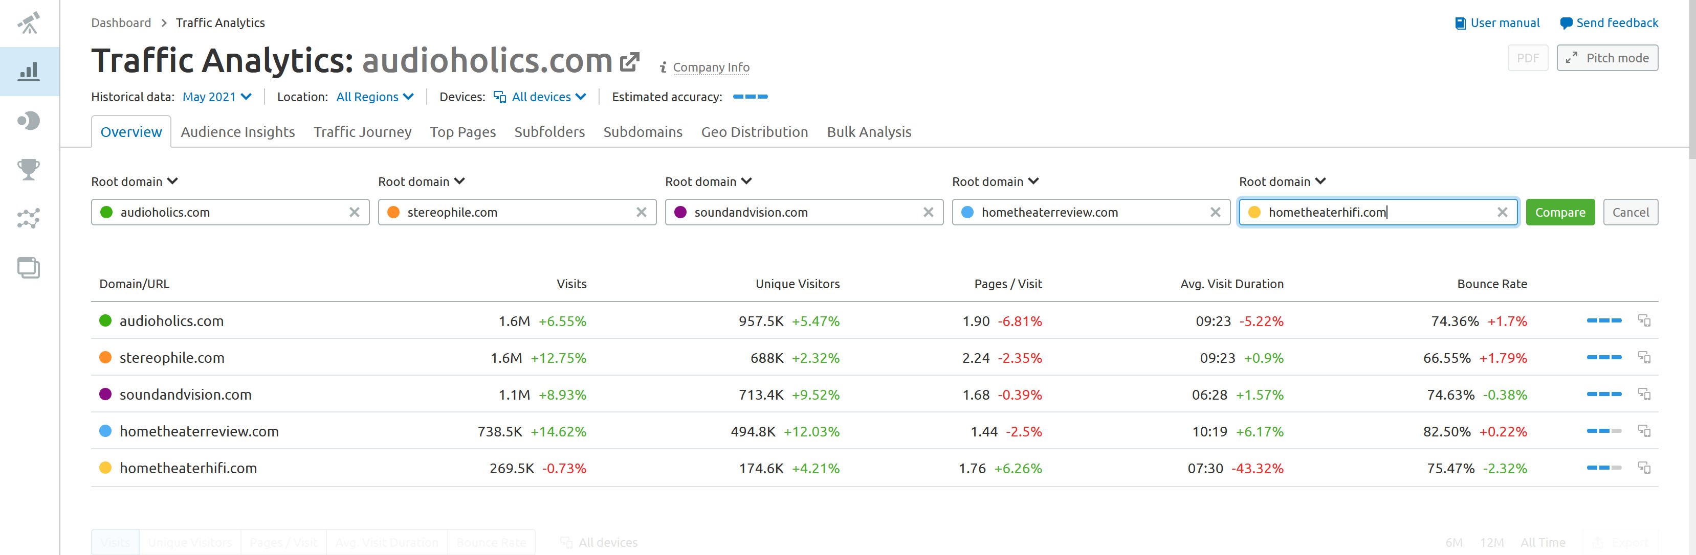The image size is (1696, 555).
Task: Click devices icon in audioholics.com row
Action: [1644, 321]
